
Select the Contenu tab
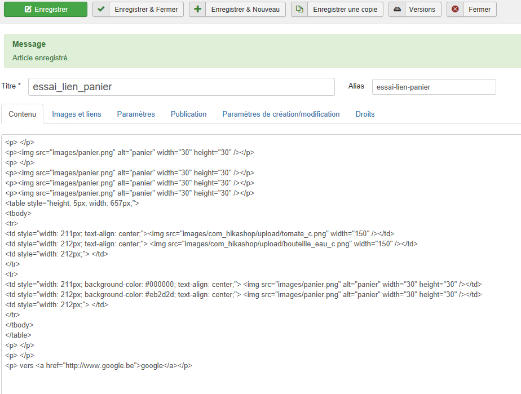coord(22,114)
